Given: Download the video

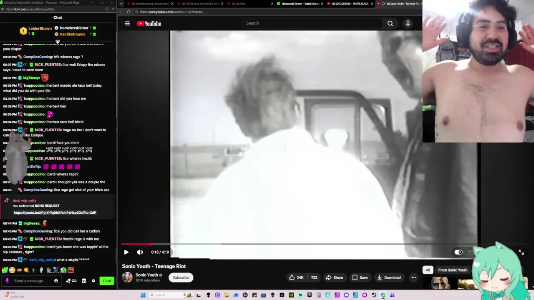Looking at the screenshot, I should tap(389, 277).
